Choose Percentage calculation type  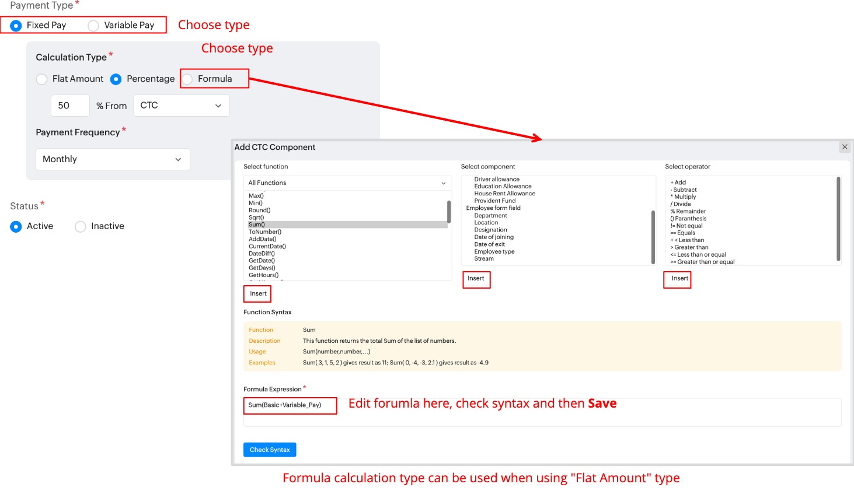[x=116, y=79]
